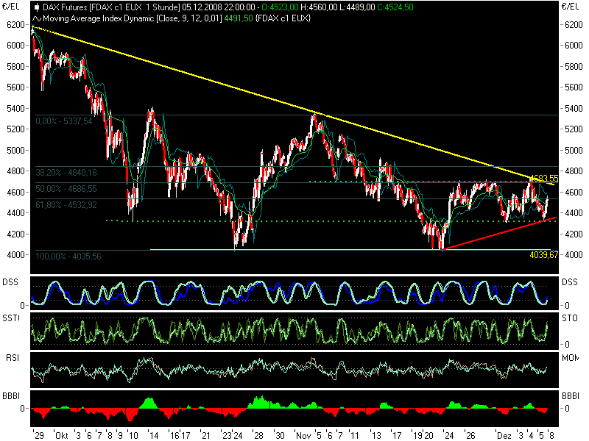This screenshot has height=441, width=589.
Task: Click the '13 date label on time axis
Action: click(375, 435)
